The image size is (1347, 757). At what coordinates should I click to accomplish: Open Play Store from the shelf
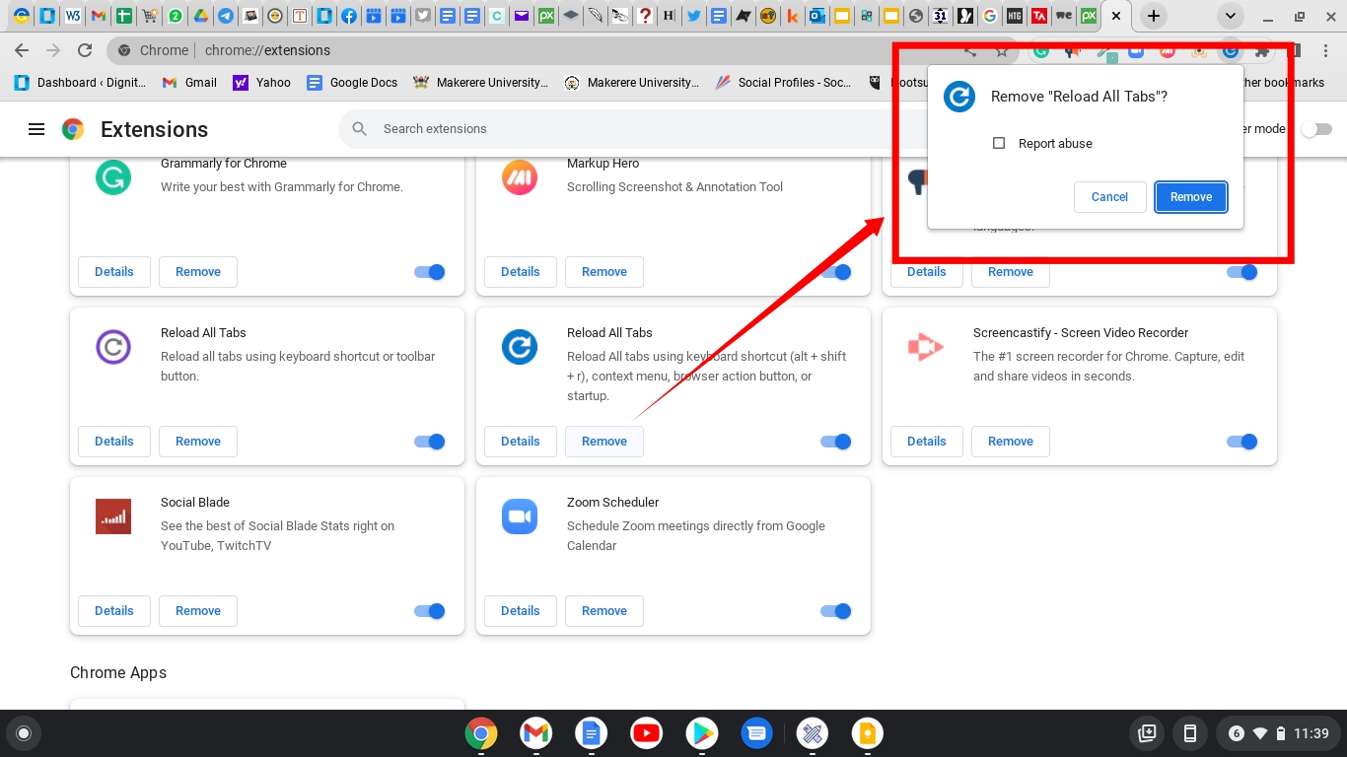pyautogui.click(x=702, y=733)
